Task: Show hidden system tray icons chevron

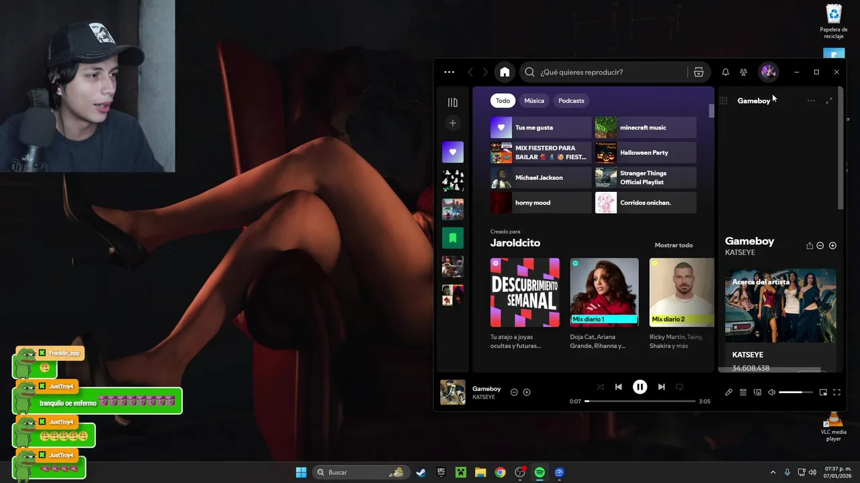Action: coord(773,472)
